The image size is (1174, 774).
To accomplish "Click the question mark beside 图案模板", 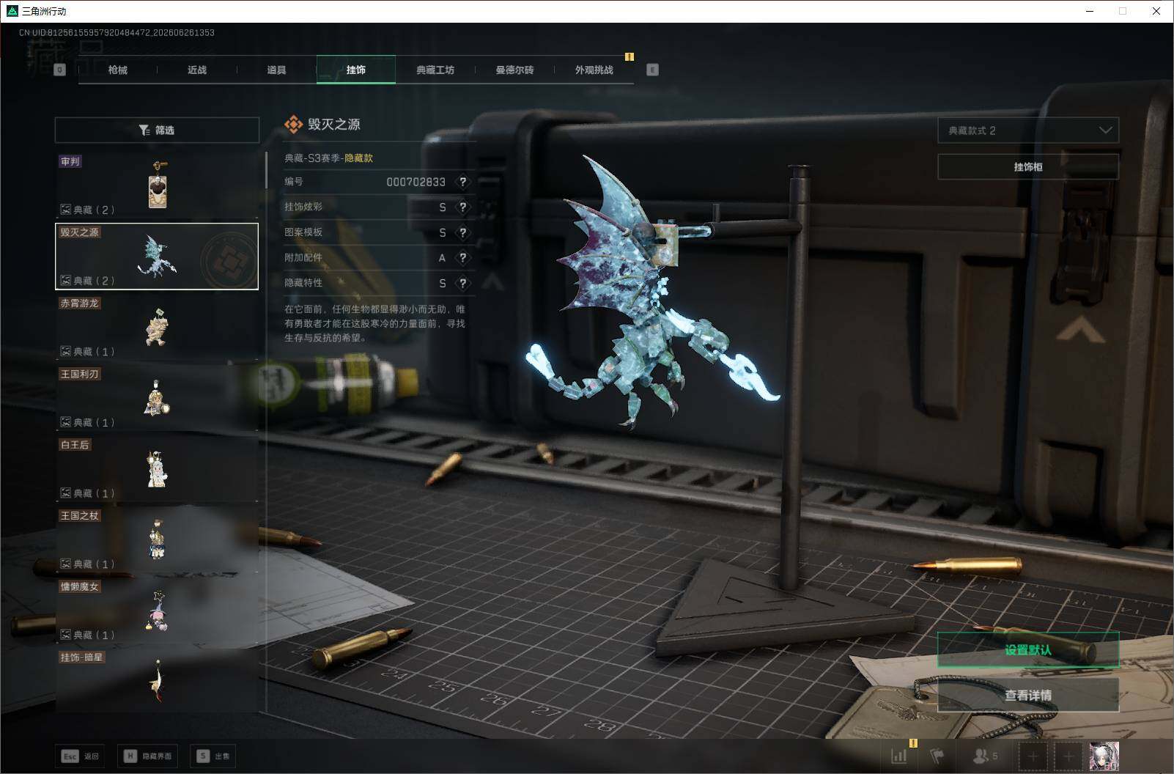I will click(x=462, y=232).
